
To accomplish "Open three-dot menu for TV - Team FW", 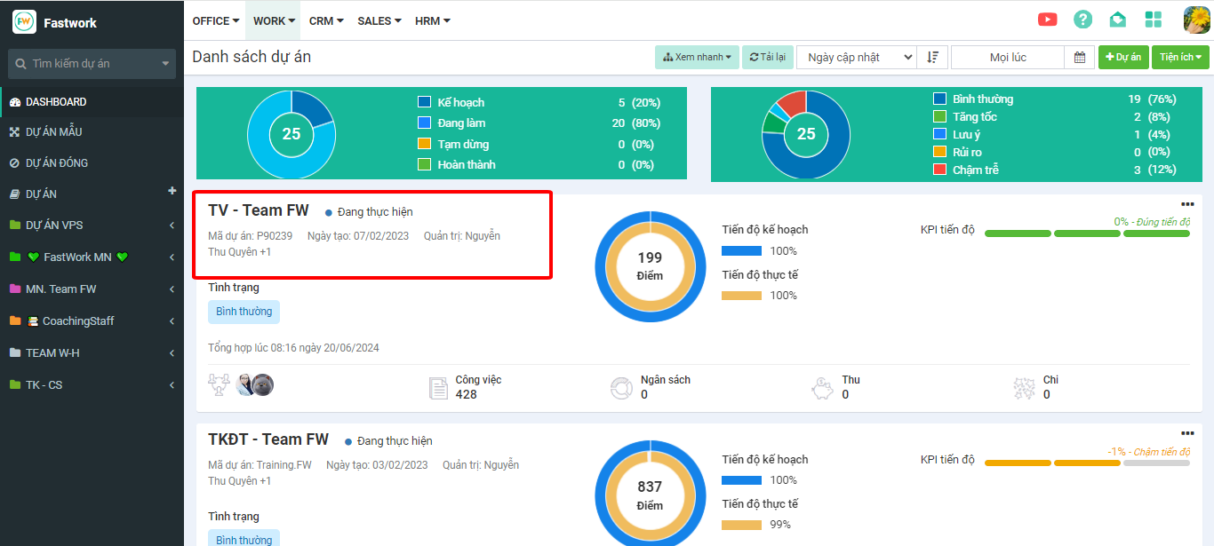I will pos(1187,204).
